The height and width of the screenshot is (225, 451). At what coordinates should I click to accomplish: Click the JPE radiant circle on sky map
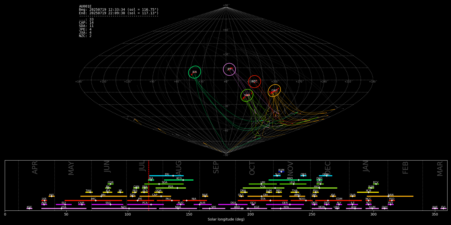pos(230,69)
